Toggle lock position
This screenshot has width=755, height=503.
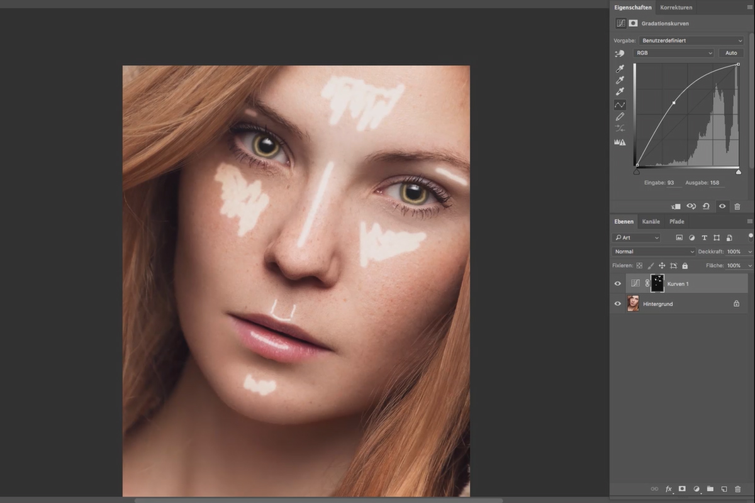point(663,266)
